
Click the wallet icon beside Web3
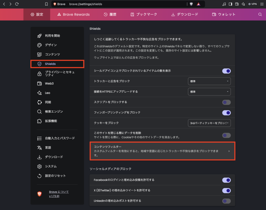coord(39,84)
